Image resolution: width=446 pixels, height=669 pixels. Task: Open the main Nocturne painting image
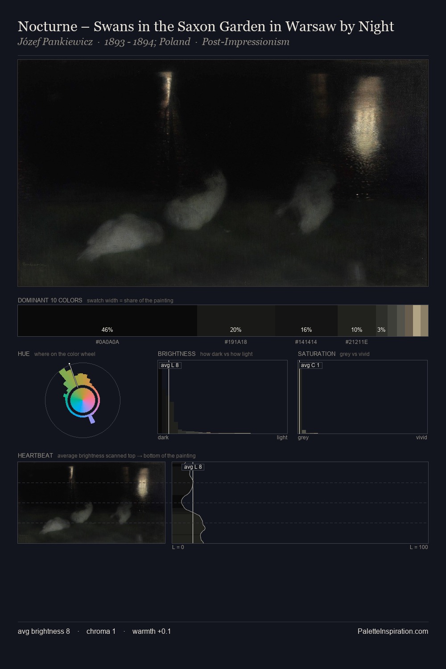(223, 173)
